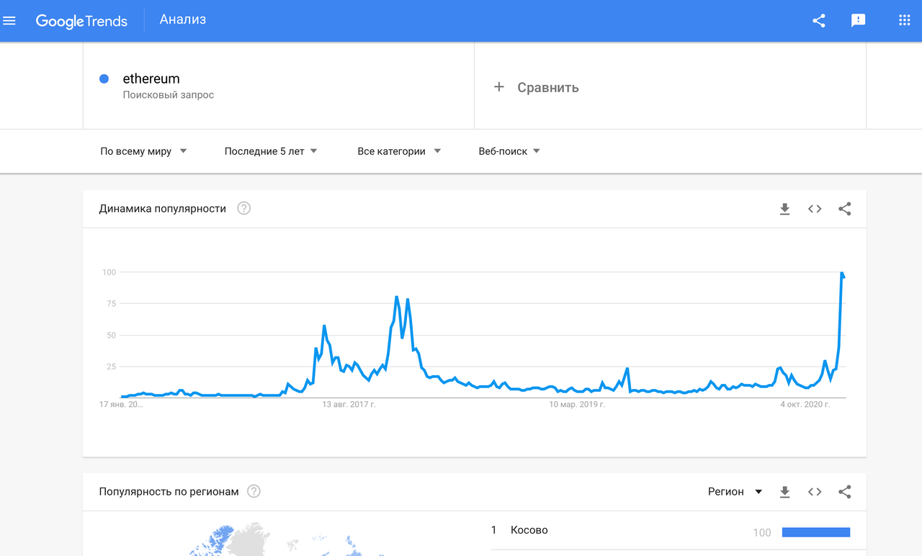Screen dimensions: 922x556
Task: Open the hamburger main menu
Action: 9,21
